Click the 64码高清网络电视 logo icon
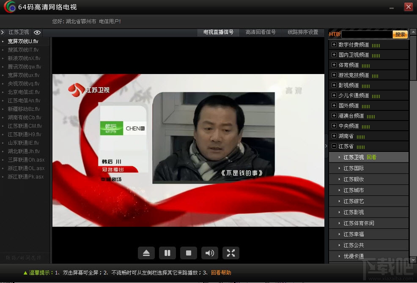 (x=10, y=7)
